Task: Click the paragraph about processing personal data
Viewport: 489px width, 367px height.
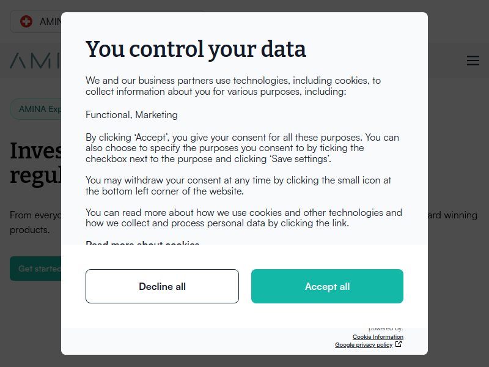Action: [x=244, y=218]
